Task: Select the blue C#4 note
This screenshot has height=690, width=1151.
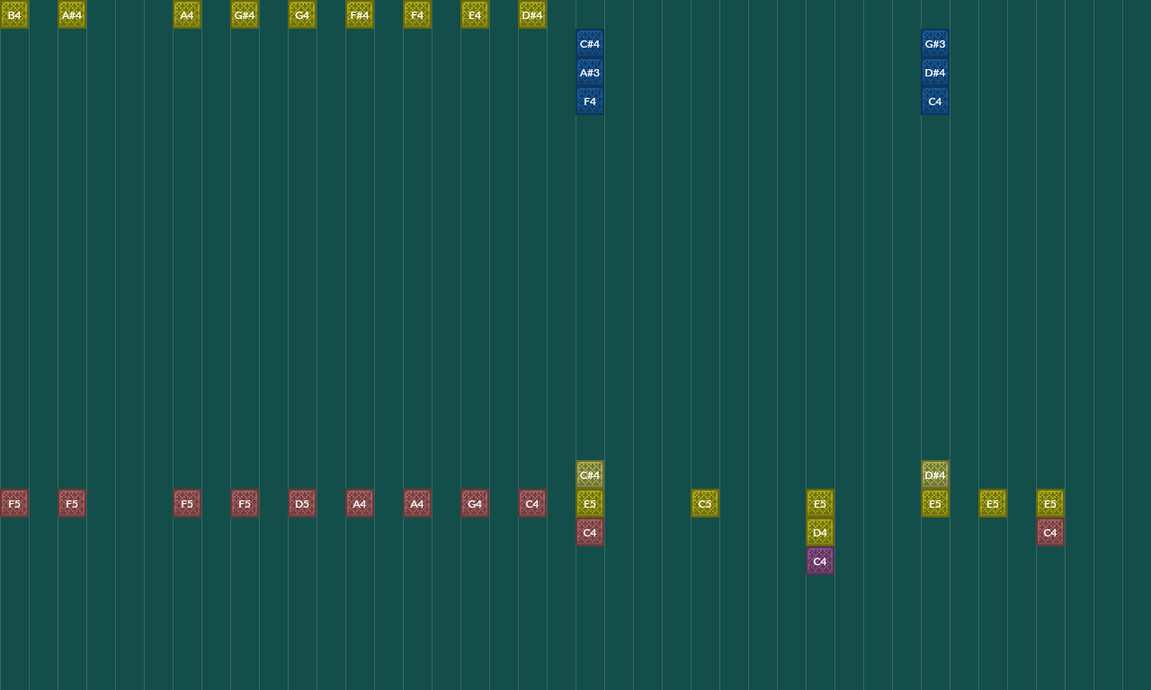Action: [x=590, y=43]
